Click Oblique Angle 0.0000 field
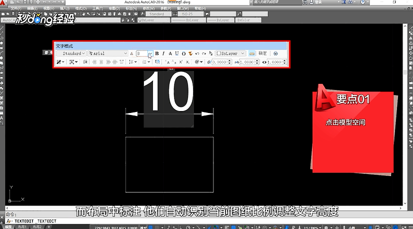This screenshot has width=413, height=229. pos(219,62)
